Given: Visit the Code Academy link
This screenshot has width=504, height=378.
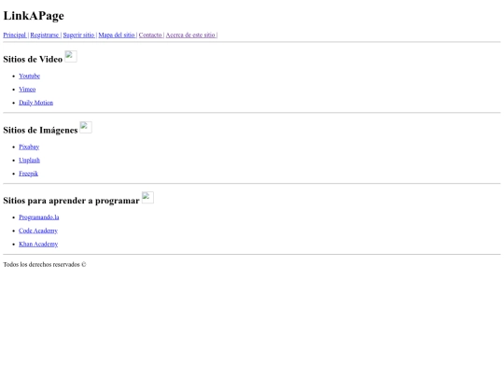Looking at the screenshot, I should click(38, 231).
